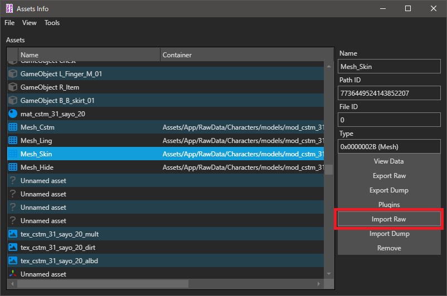Sort assets by the Name column header
447x296 pixels.
[x=89, y=55]
